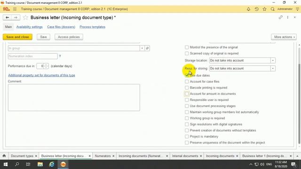Open the 1C main menu hamburger icon

pos(15,9)
